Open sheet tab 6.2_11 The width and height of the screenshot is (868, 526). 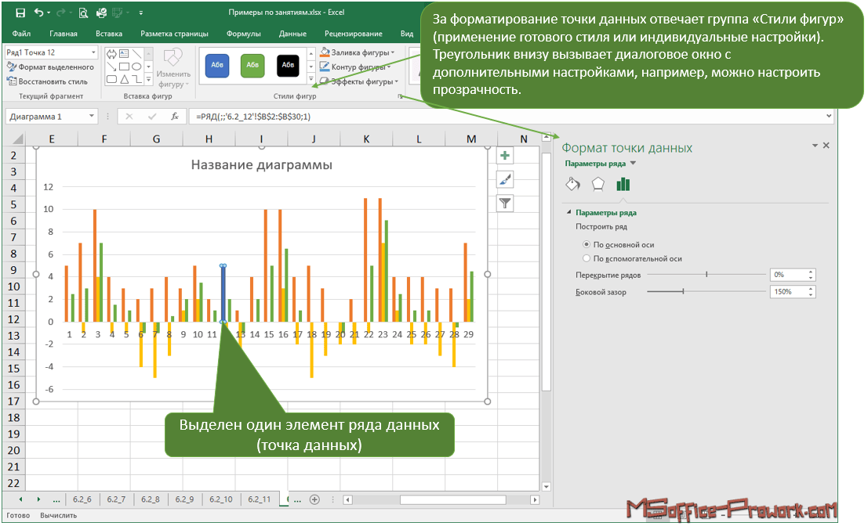(x=259, y=499)
